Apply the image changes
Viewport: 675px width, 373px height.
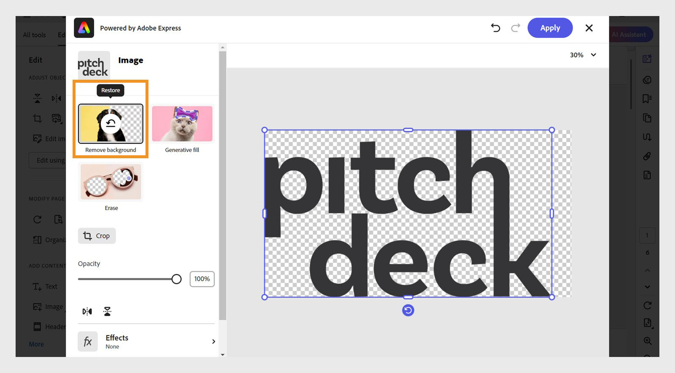550,28
